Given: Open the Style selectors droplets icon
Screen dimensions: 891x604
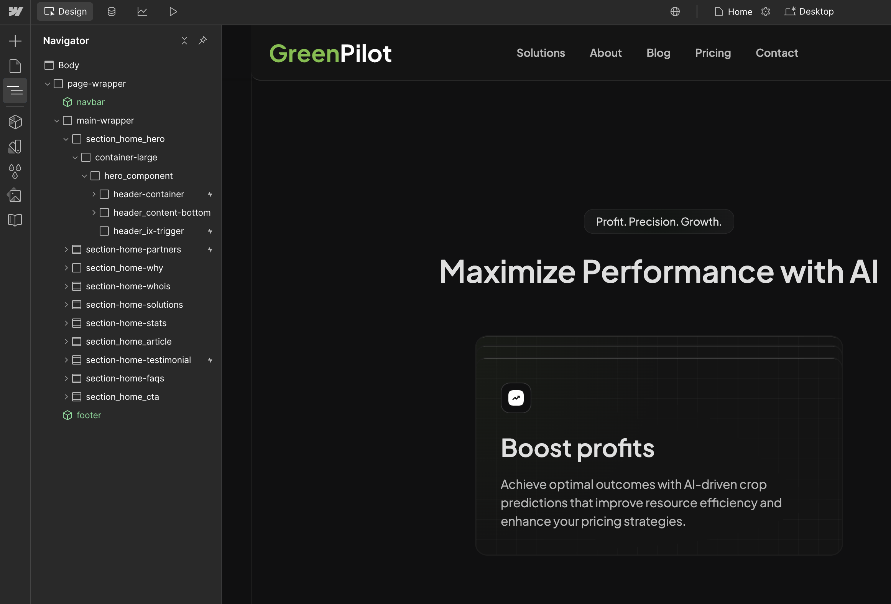Looking at the screenshot, I should click(x=15, y=171).
